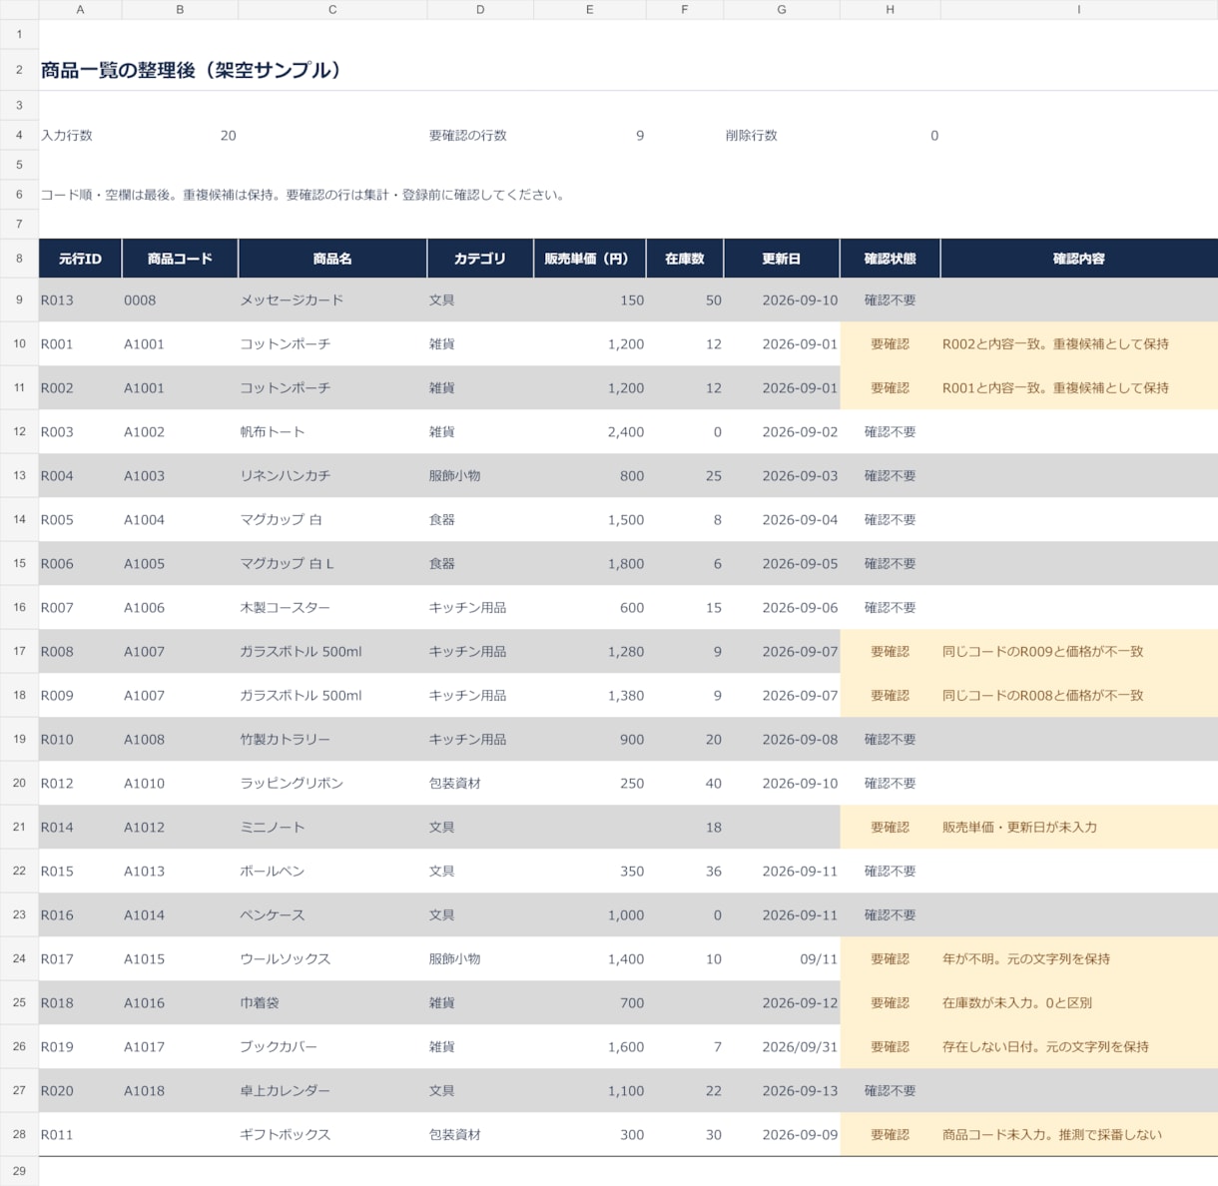
Task: Click the 元行ID column heading
Action: 80,259
